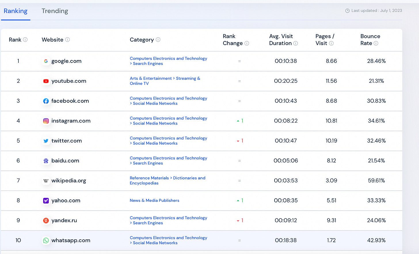Image resolution: width=419 pixels, height=254 pixels.
Task: Click the Rank Change info icon
Action: pyautogui.click(x=247, y=43)
